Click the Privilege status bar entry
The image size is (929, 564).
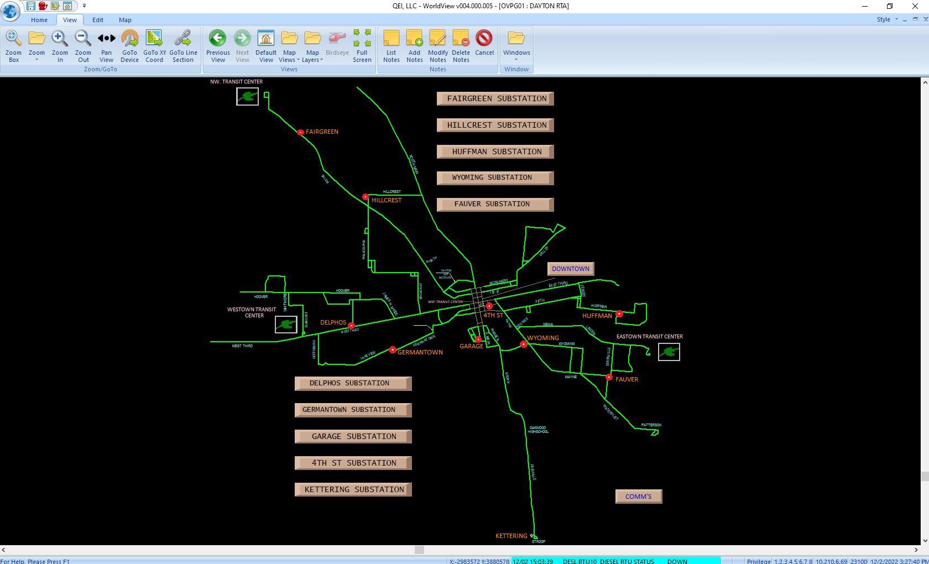click(759, 561)
